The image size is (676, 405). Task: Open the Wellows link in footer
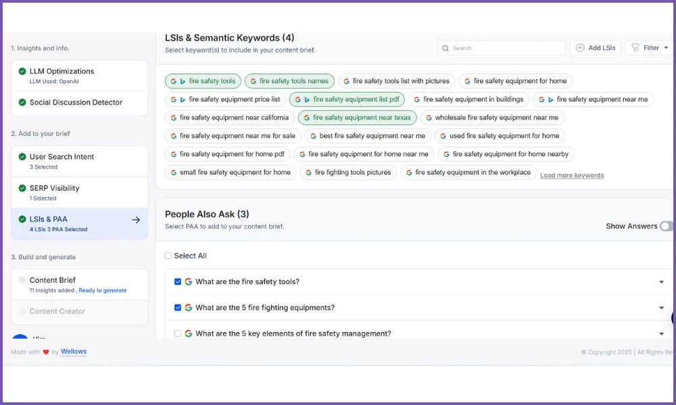pos(74,352)
